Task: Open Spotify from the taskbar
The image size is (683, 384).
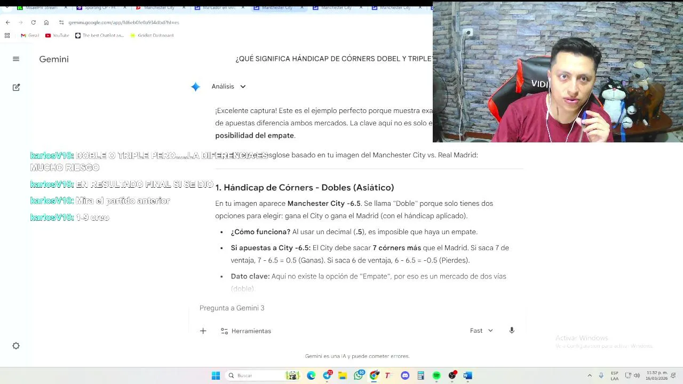Action: [436, 375]
